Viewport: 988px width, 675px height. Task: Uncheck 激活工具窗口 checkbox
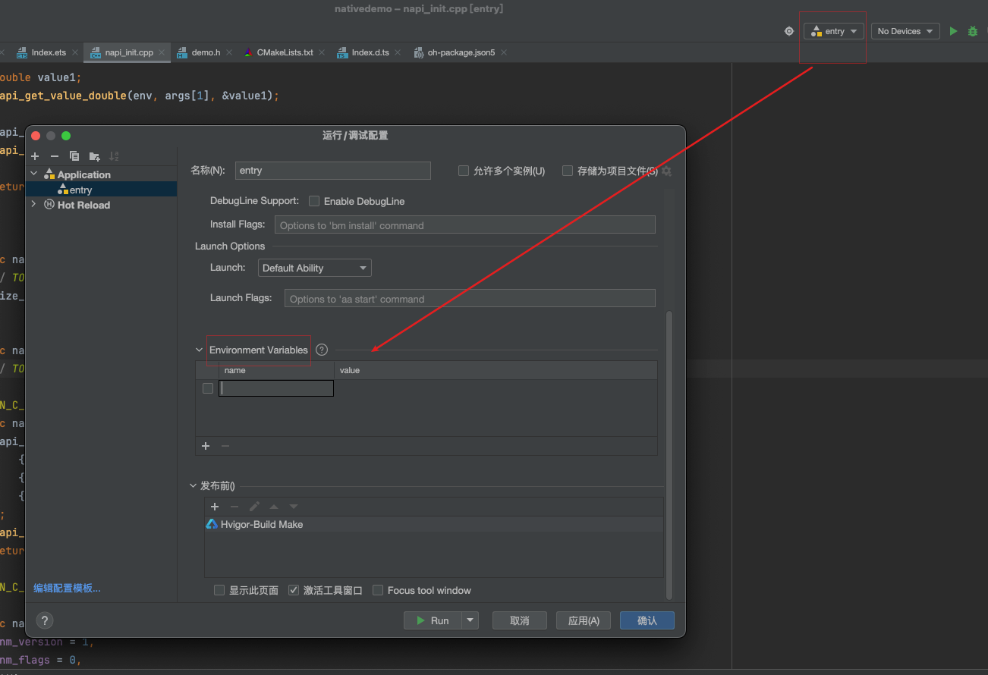point(294,590)
